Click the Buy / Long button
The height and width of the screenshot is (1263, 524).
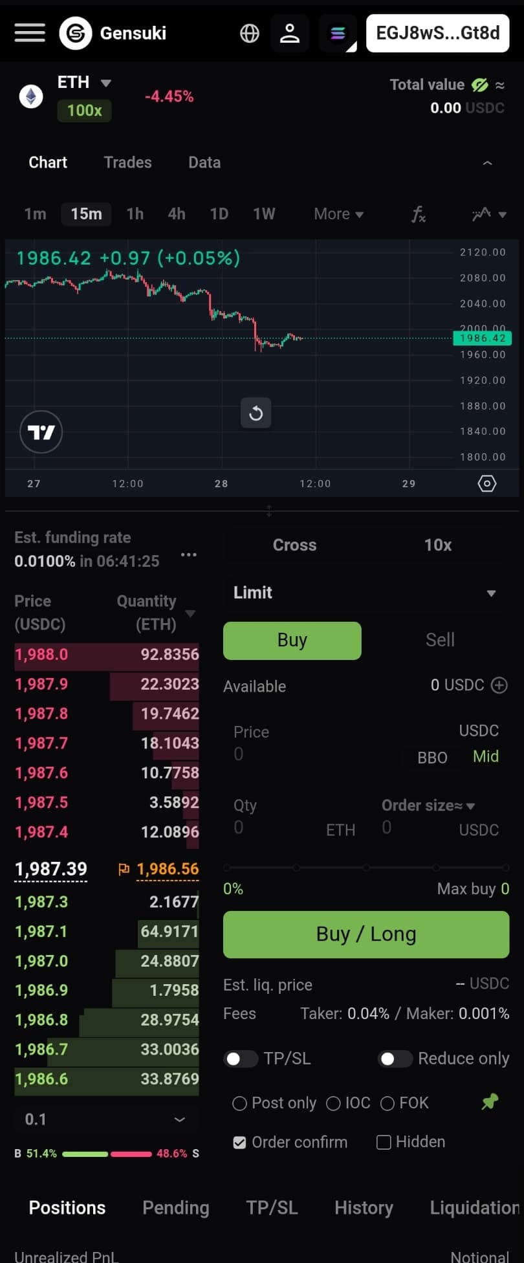tap(366, 934)
